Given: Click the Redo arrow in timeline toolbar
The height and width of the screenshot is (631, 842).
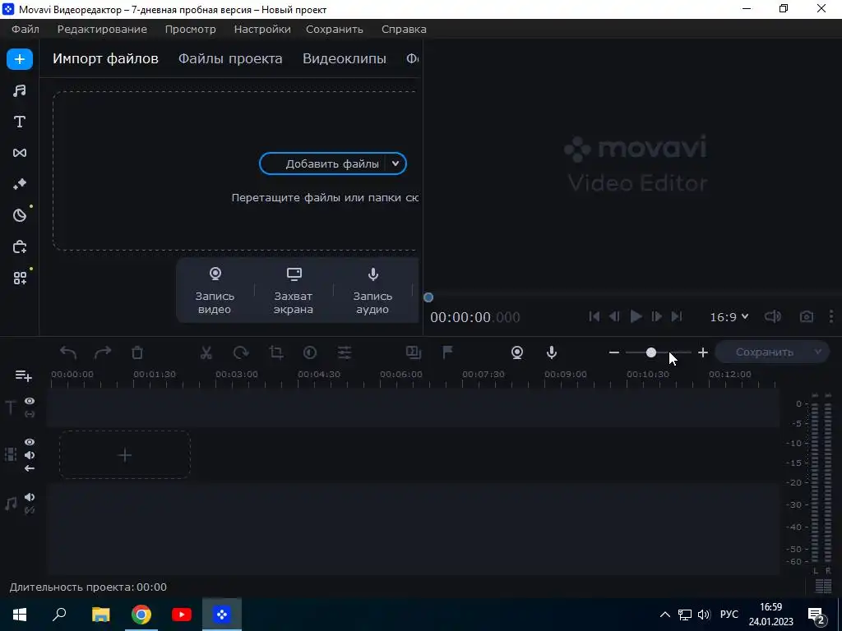Looking at the screenshot, I should pyautogui.click(x=103, y=352).
